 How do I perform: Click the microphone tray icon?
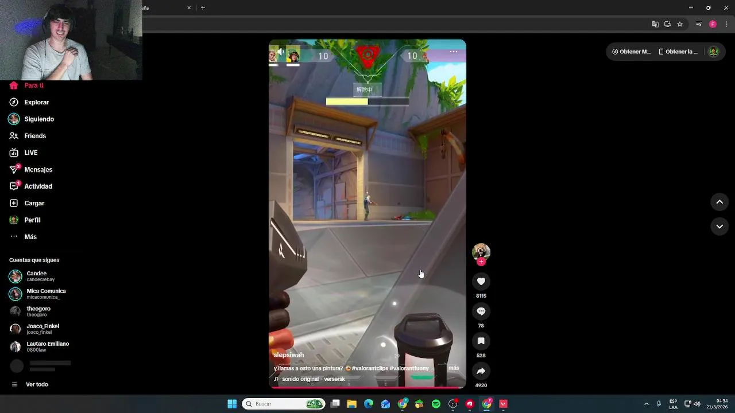659,404
